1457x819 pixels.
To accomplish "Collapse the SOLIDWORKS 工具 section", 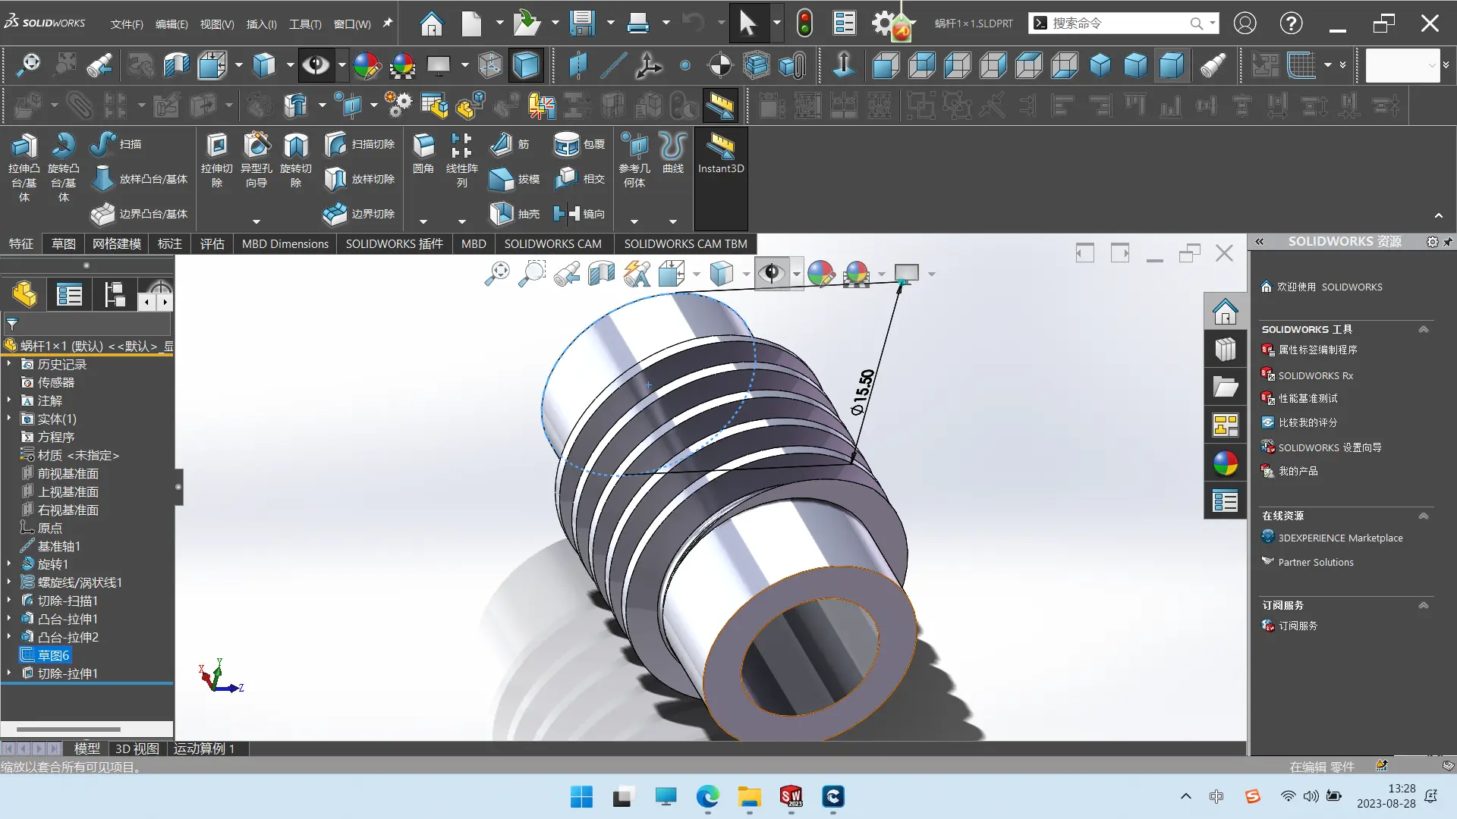I will pyautogui.click(x=1424, y=329).
